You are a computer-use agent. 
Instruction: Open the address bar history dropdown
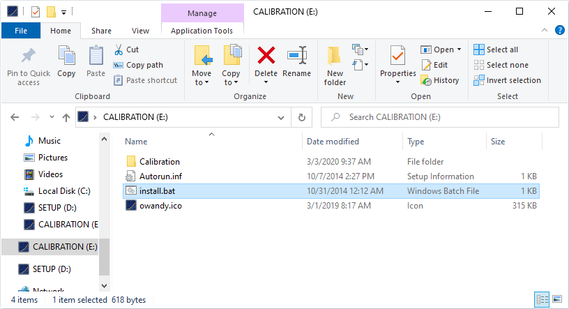(281, 117)
